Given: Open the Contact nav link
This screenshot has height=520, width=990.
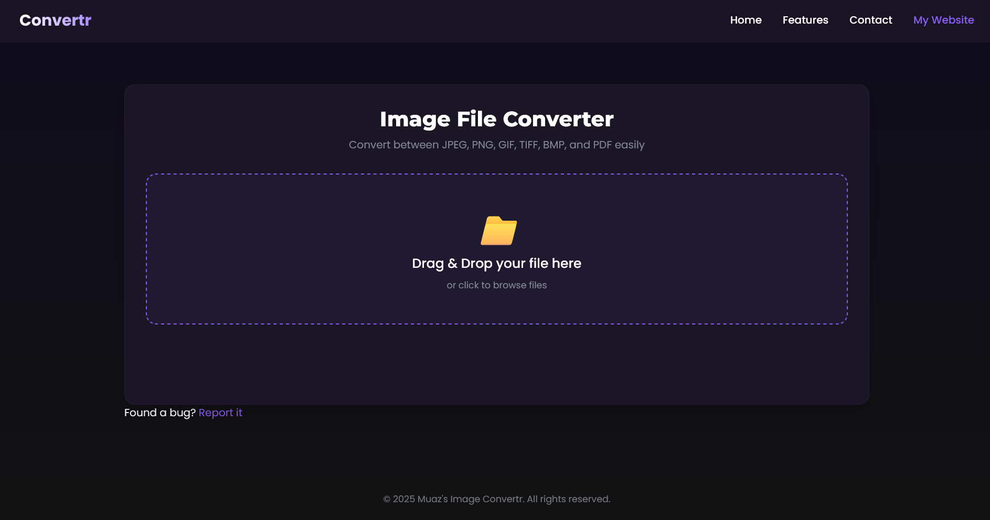Looking at the screenshot, I should pos(870,20).
